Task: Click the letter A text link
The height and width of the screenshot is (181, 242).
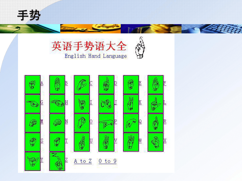Action: (42, 83)
